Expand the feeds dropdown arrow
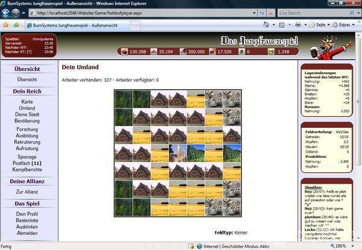This screenshot has width=362, height=250. click(290, 25)
